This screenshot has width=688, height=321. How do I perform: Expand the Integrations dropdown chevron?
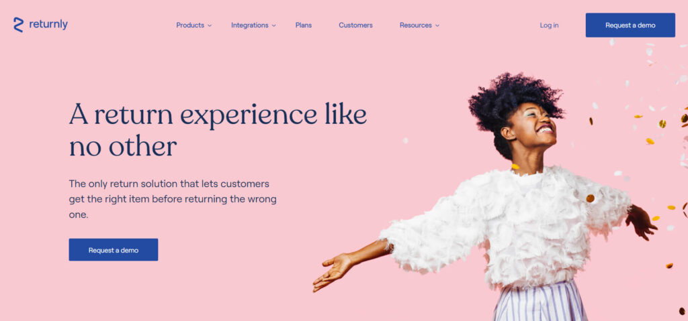pyautogui.click(x=274, y=25)
